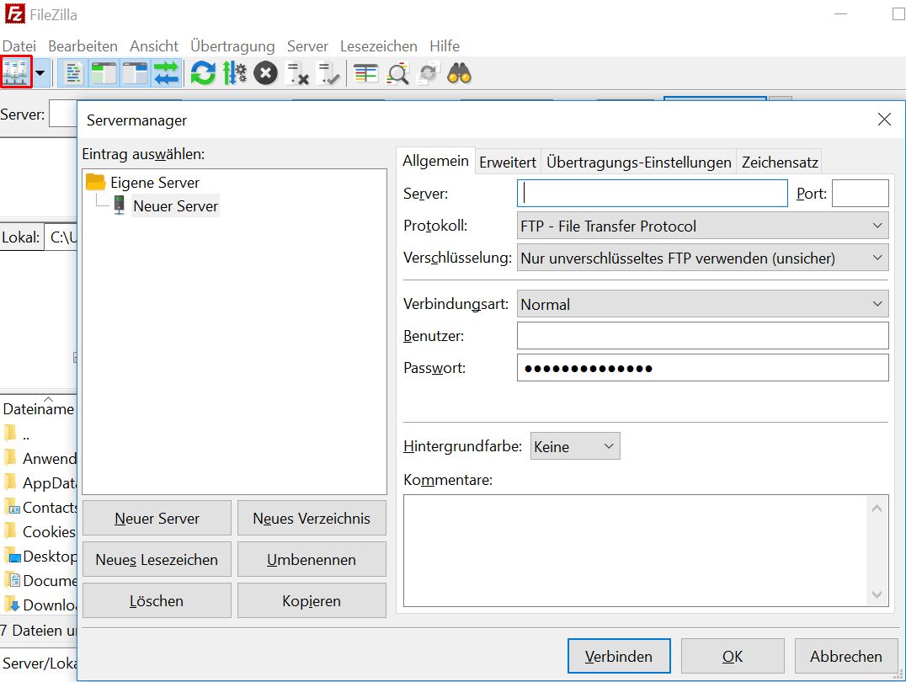Select the Cookies folder in the local list
The width and height of the screenshot is (906, 682).
pyautogui.click(x=40, y=532)
